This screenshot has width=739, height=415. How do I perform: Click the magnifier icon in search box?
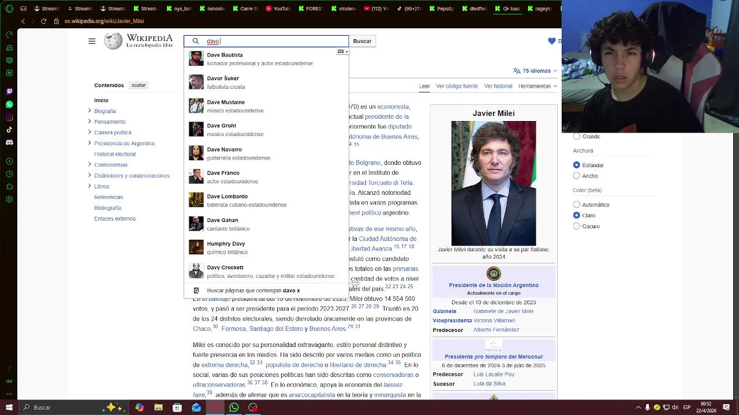pos(196,41)
